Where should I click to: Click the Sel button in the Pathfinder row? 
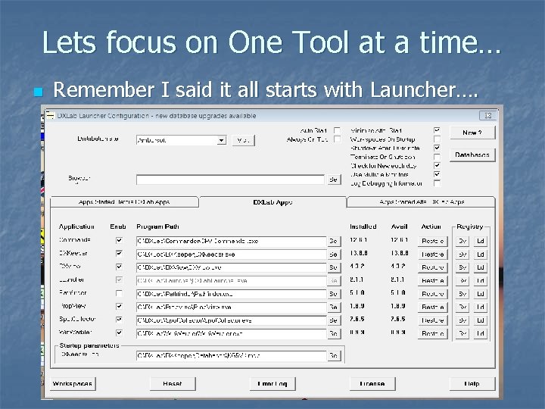click(334, 294)
